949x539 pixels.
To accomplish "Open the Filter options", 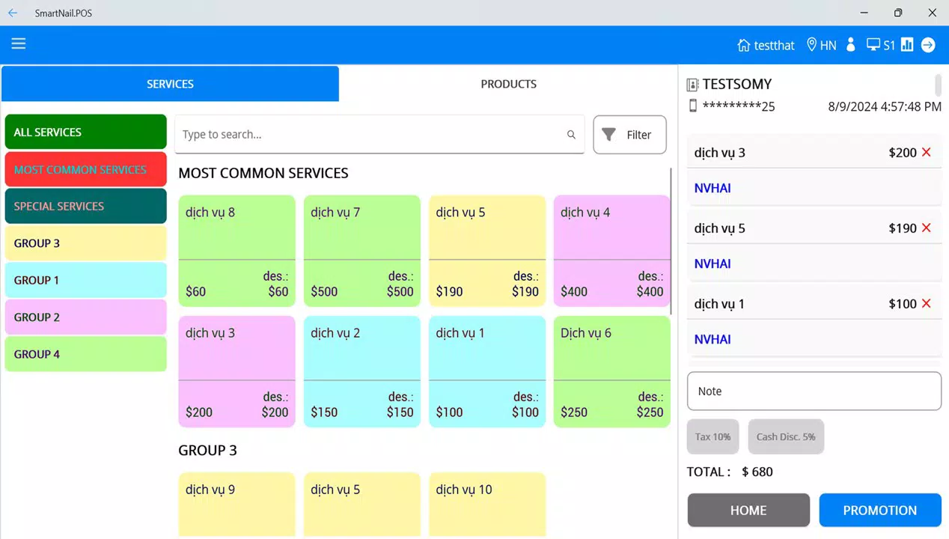I will click(x=629, y=135).
